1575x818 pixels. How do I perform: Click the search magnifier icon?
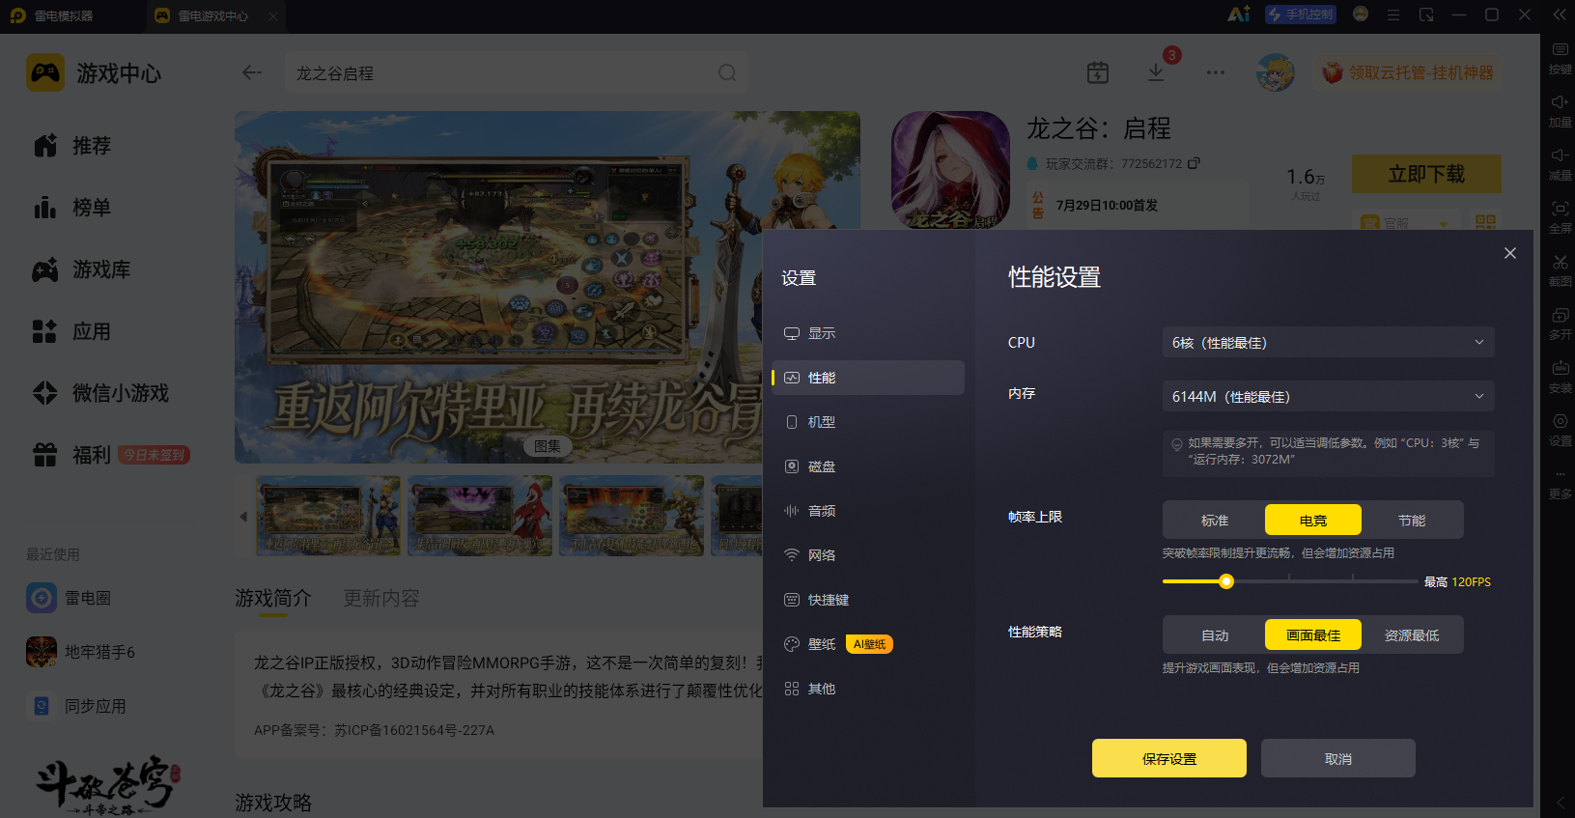coord(727,72)
